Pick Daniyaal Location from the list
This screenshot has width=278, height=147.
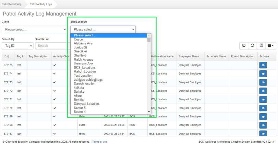[86, 104]
